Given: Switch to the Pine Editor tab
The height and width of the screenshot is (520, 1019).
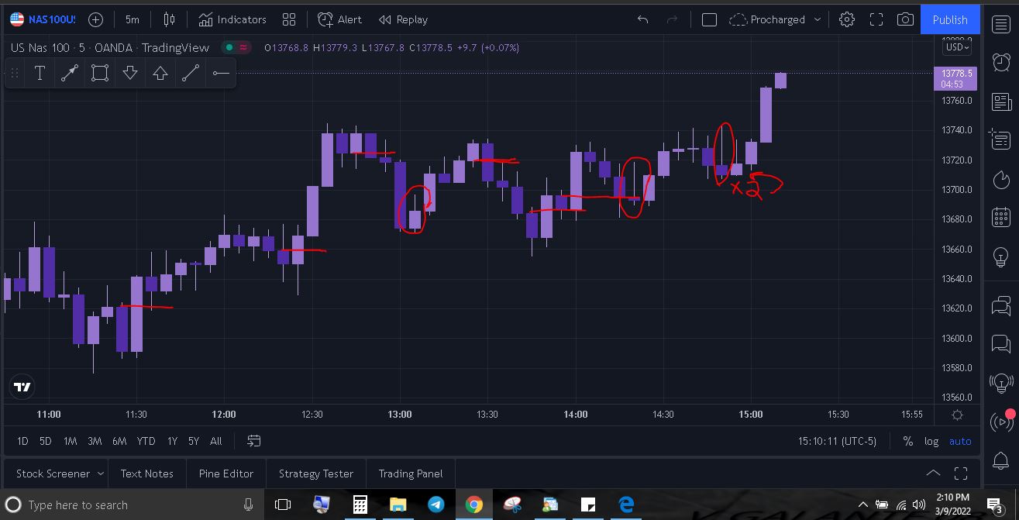Looking at the screenshot, I should point(226,474).
